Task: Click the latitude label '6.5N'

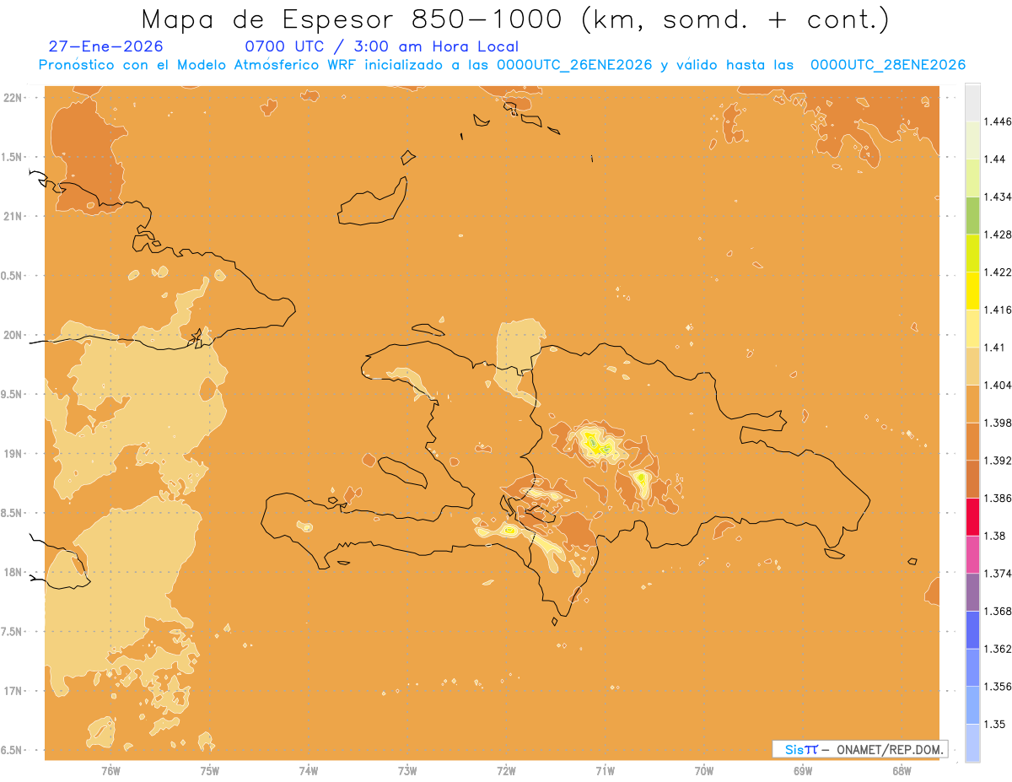Action: (11, 750)
